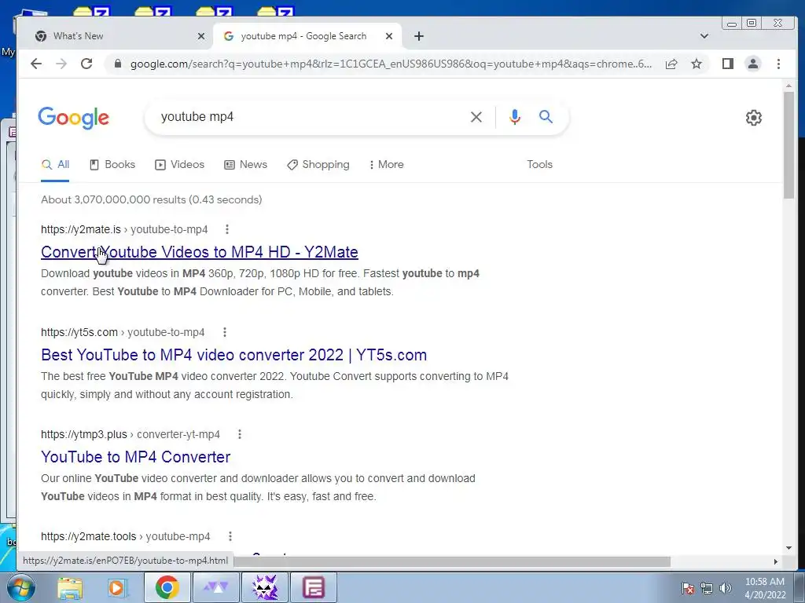805x603 pixels.
Task: Click the https://yt5s.com breadcrumb URL
Action: click(x=79, y=332)
